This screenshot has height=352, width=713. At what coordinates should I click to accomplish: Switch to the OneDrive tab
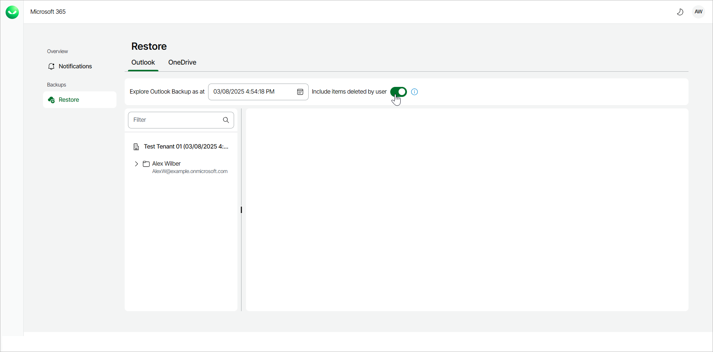(182, 62)
